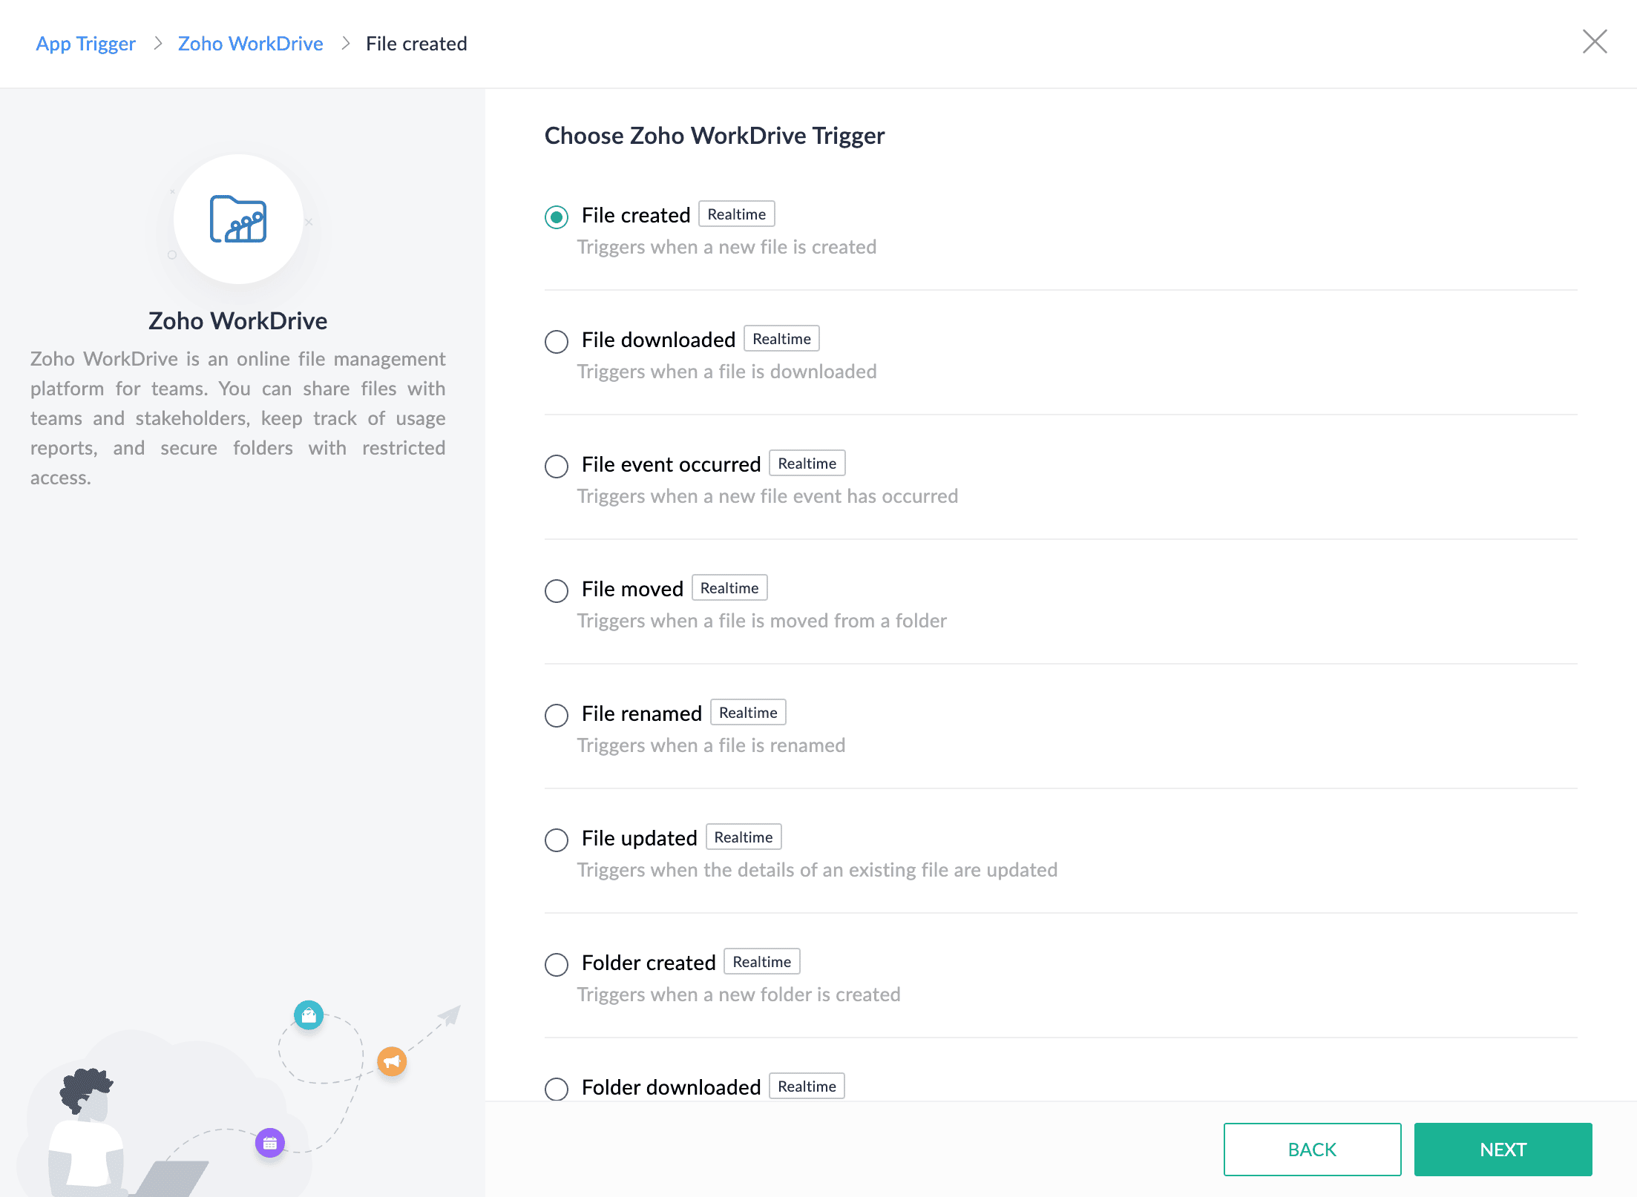
Task: Select the File updated radio button
Action: tap(557, 840)
